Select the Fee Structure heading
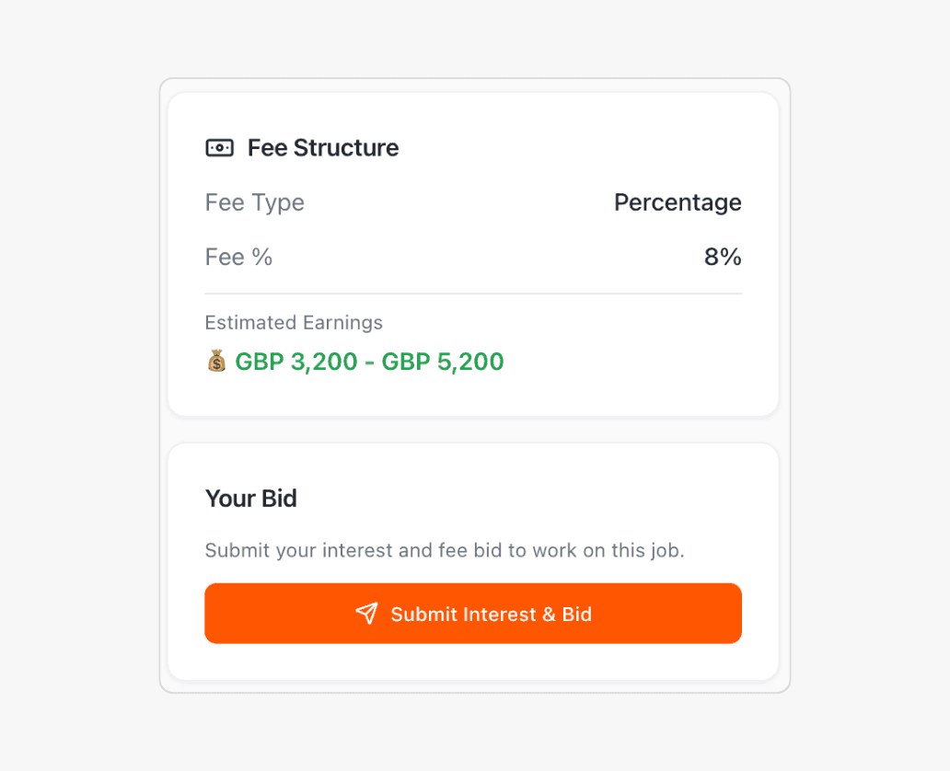Viewport: 950px width, 771px height. pos(322,148)
